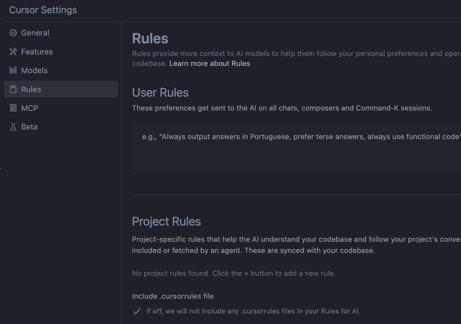Click the Project Rules heading
The width and height of the screenshot is (461, 324).
tap(166, 221)
